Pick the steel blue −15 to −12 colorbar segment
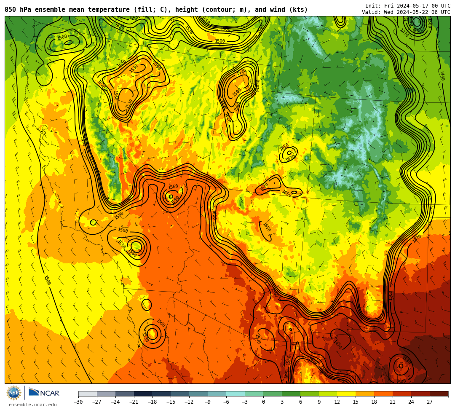The height and width of the screenshot is (410, 455). point(180,394)
